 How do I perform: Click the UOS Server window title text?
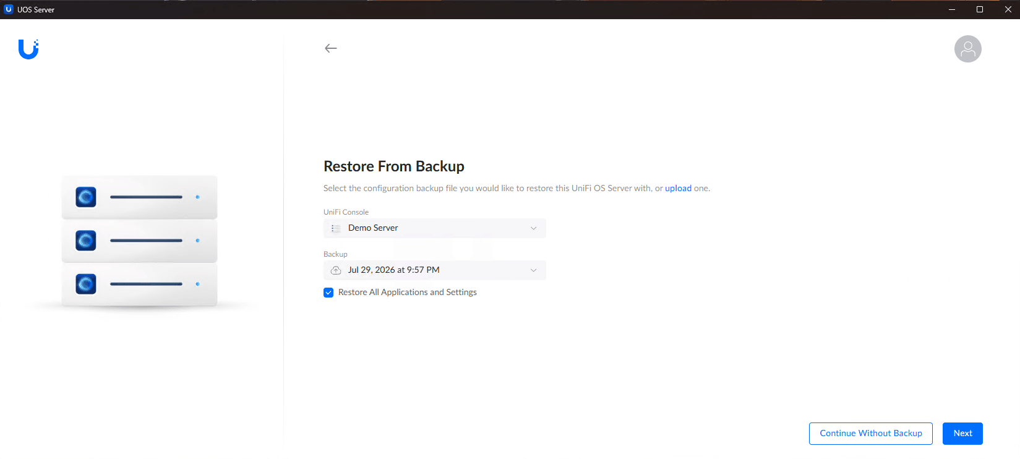pos(36,10)
